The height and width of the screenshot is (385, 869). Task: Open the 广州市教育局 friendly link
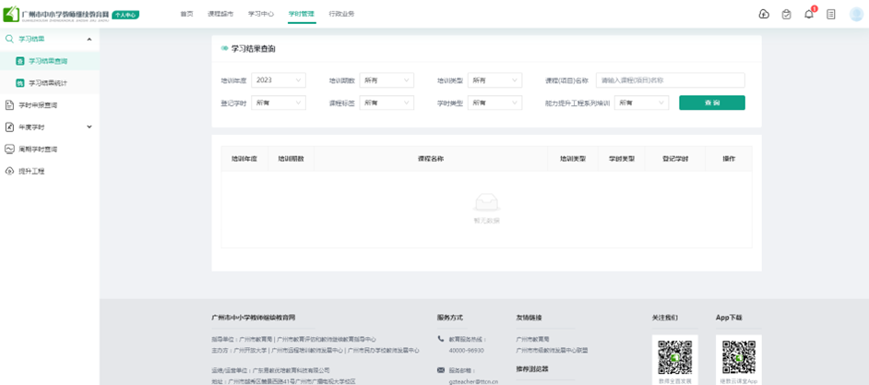point(532,339)
